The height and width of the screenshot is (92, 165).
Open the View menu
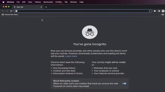click(30, 2)
